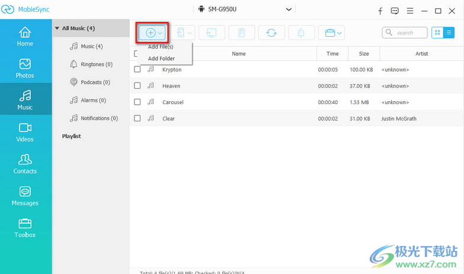The width and height of the screenshot is (464, 274).
Task: Click the Heaven row music note icon
Action: point(151,85)
